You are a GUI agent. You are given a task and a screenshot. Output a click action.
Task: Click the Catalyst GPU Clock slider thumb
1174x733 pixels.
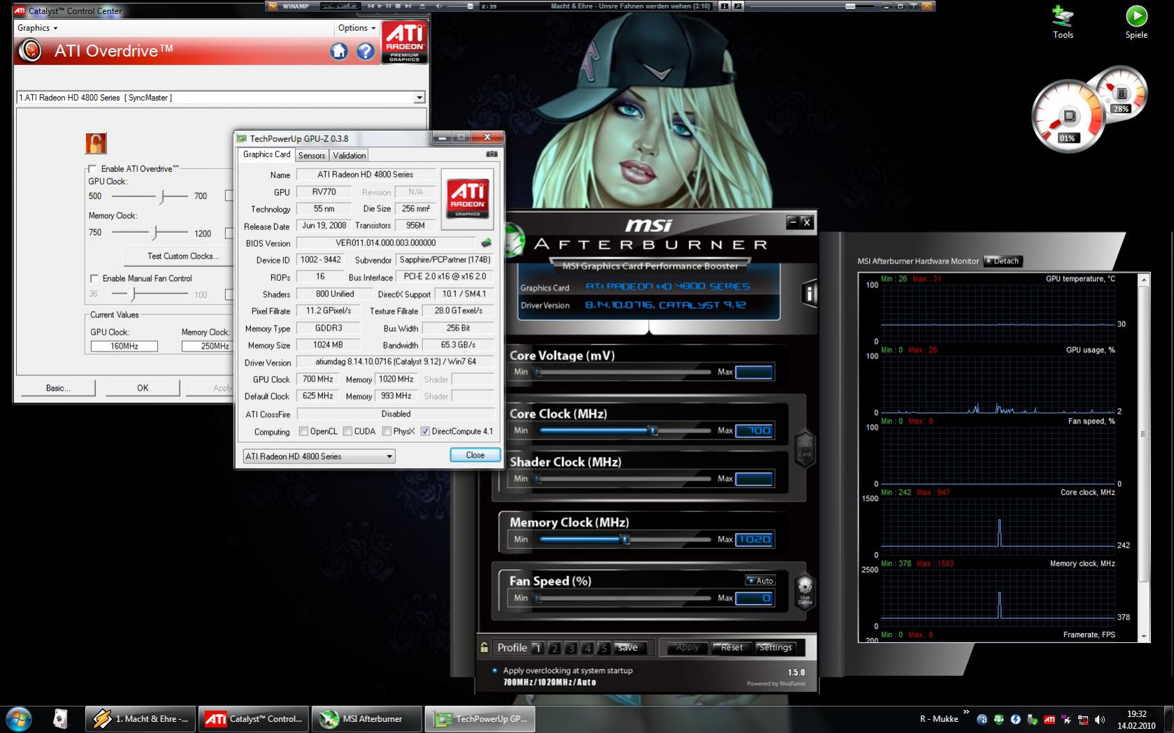click(162, 196)
